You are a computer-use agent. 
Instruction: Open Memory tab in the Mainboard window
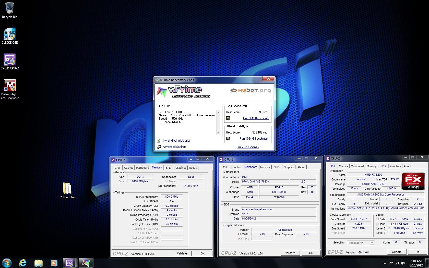(265, 167)
